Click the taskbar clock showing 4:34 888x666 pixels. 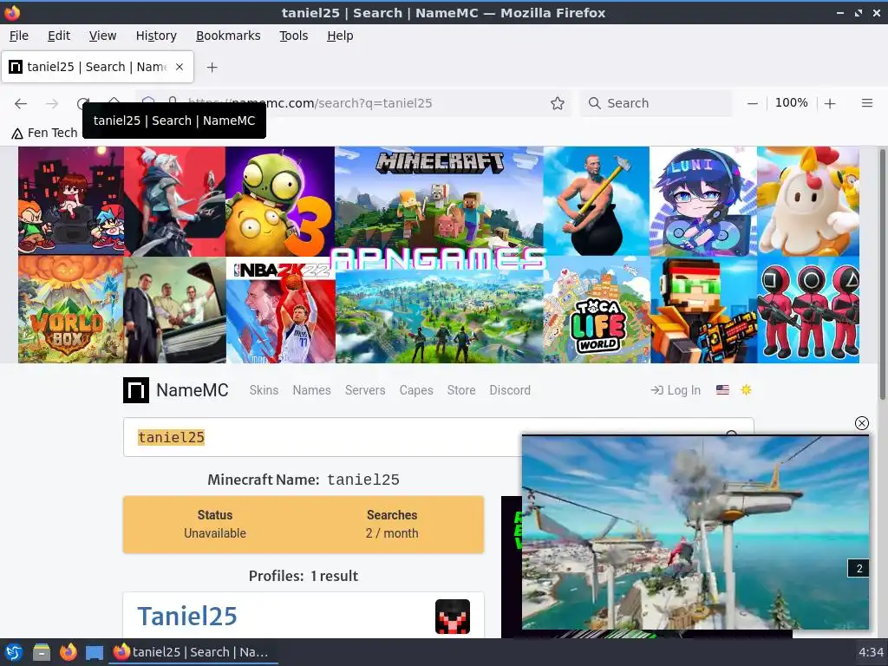(871, 652)
